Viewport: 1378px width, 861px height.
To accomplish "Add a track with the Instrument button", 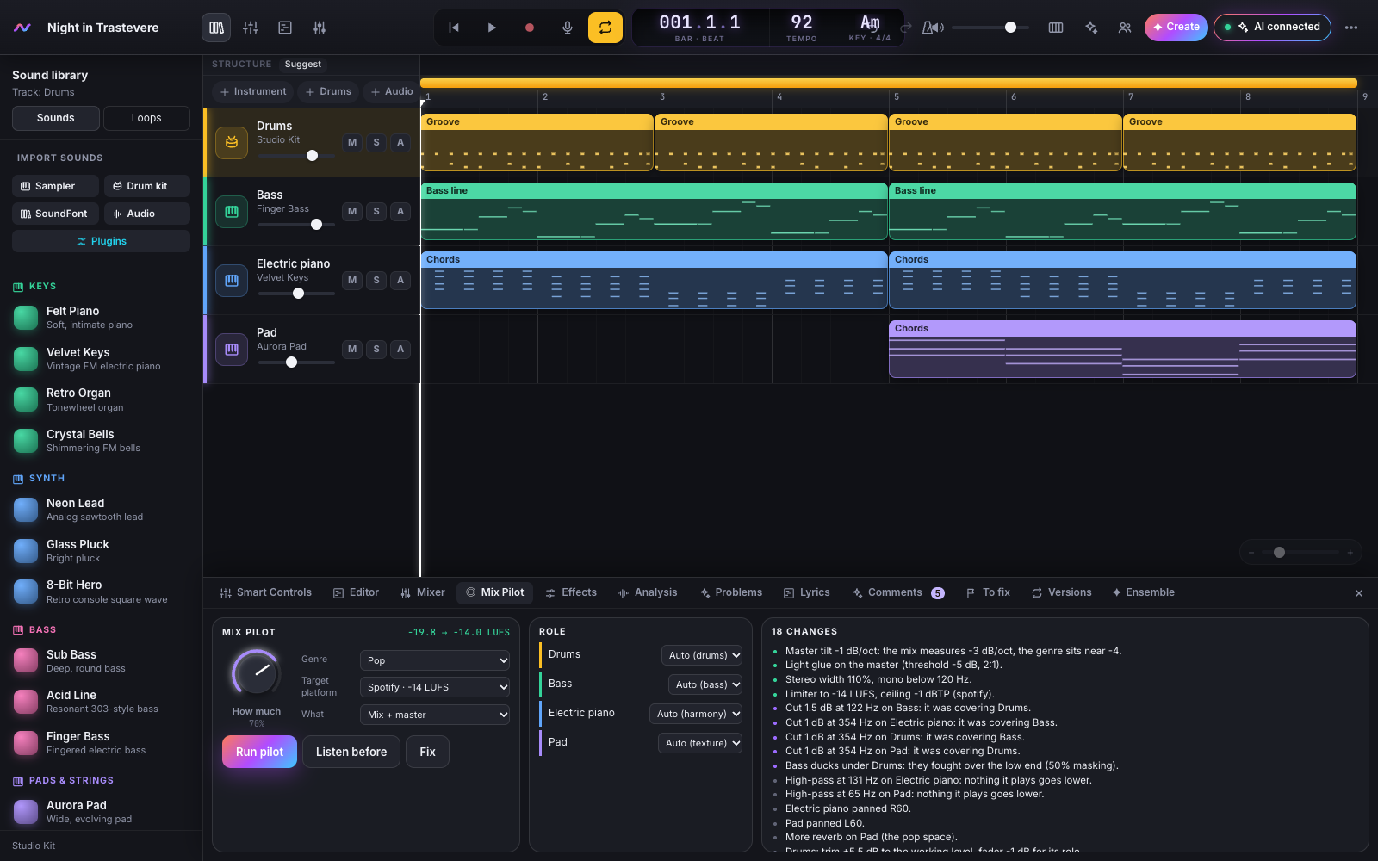I will [x=253, y=91].
